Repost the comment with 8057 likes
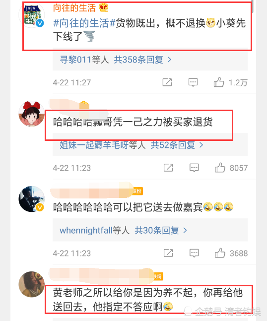This screenshot has width=267, height=321. point(168,168)
